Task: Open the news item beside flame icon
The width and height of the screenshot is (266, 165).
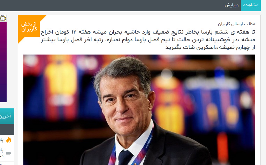Action: [1, 140]
